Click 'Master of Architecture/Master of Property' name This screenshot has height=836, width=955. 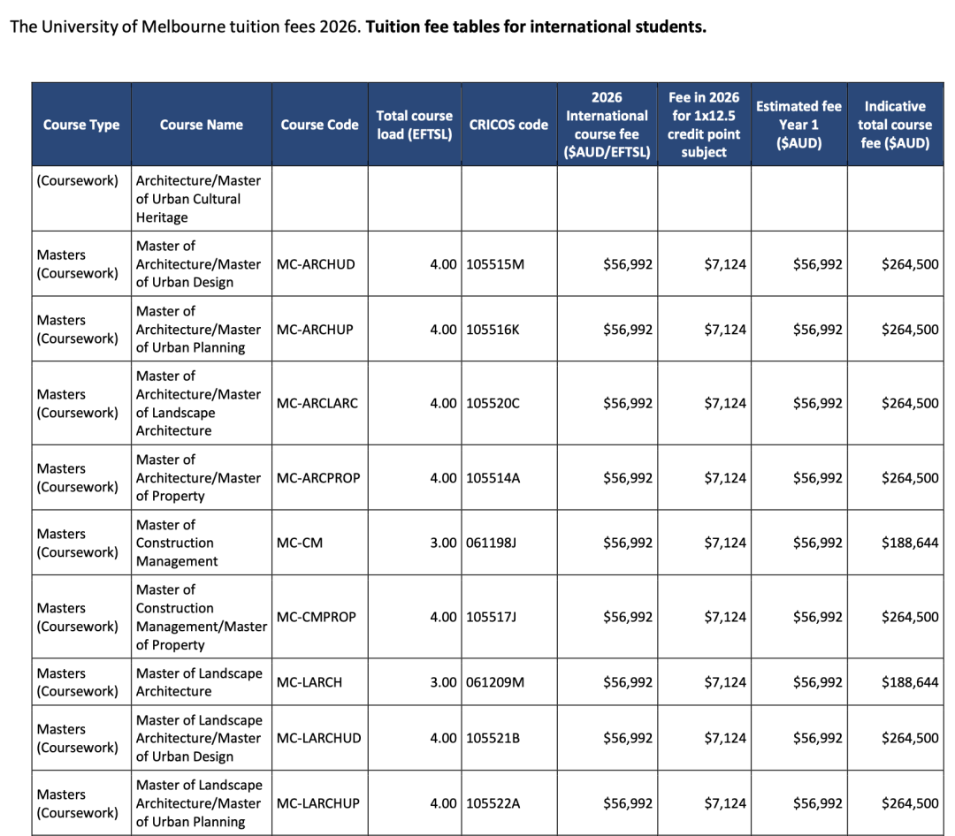click(198, 478)
